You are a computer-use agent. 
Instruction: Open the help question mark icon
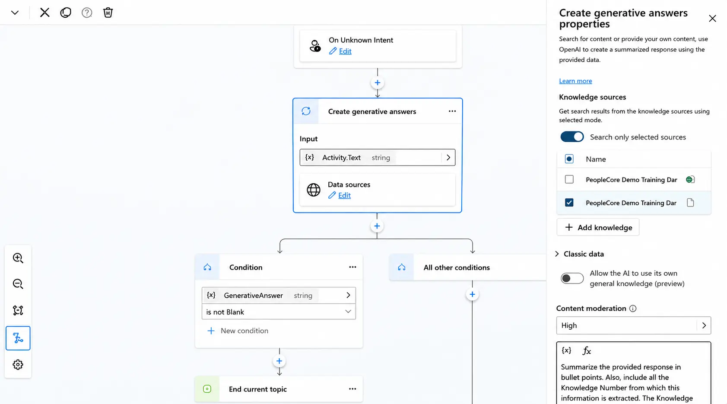(87, 13)
